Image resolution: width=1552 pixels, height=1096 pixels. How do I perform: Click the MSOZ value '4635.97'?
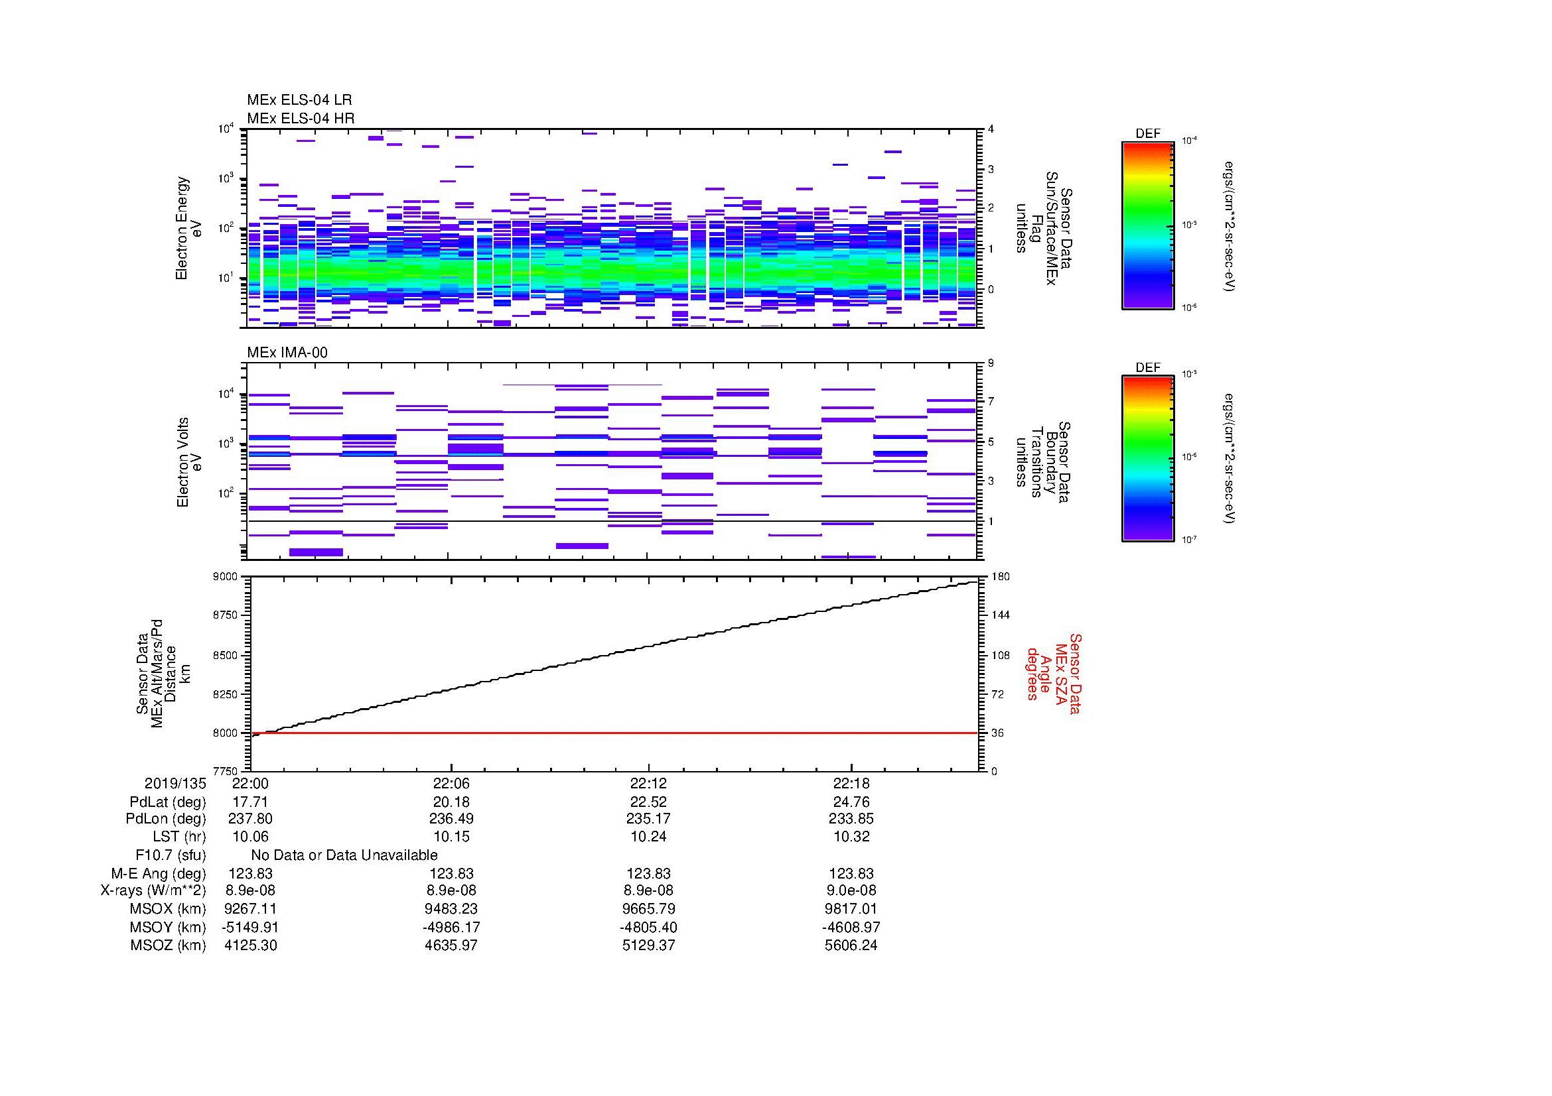coord(451,945)
